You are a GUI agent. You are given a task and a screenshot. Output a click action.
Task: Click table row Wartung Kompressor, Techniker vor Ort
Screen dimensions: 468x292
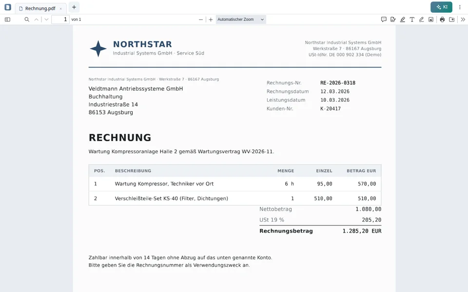[x=235, y=184]
